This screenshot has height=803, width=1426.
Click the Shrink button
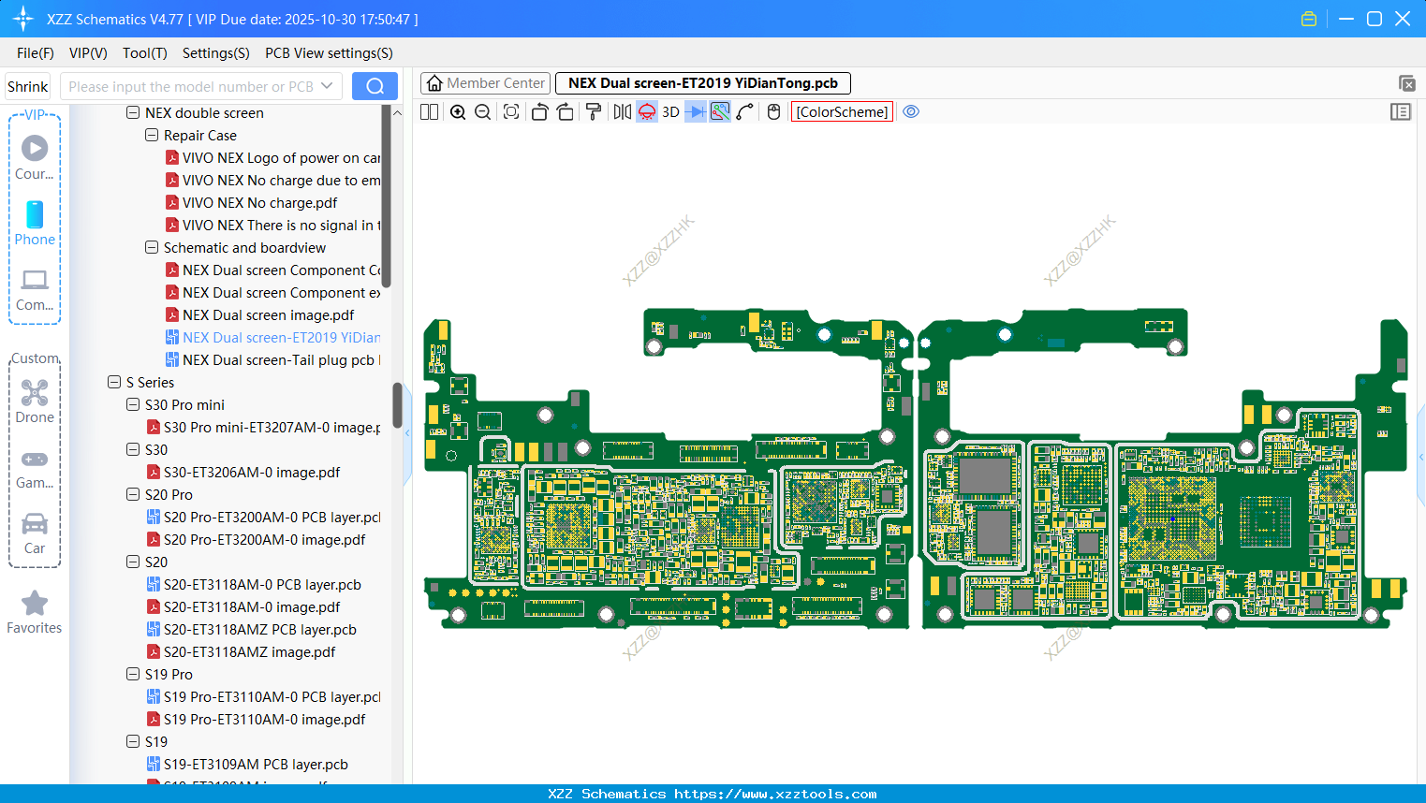pos(28,86)
